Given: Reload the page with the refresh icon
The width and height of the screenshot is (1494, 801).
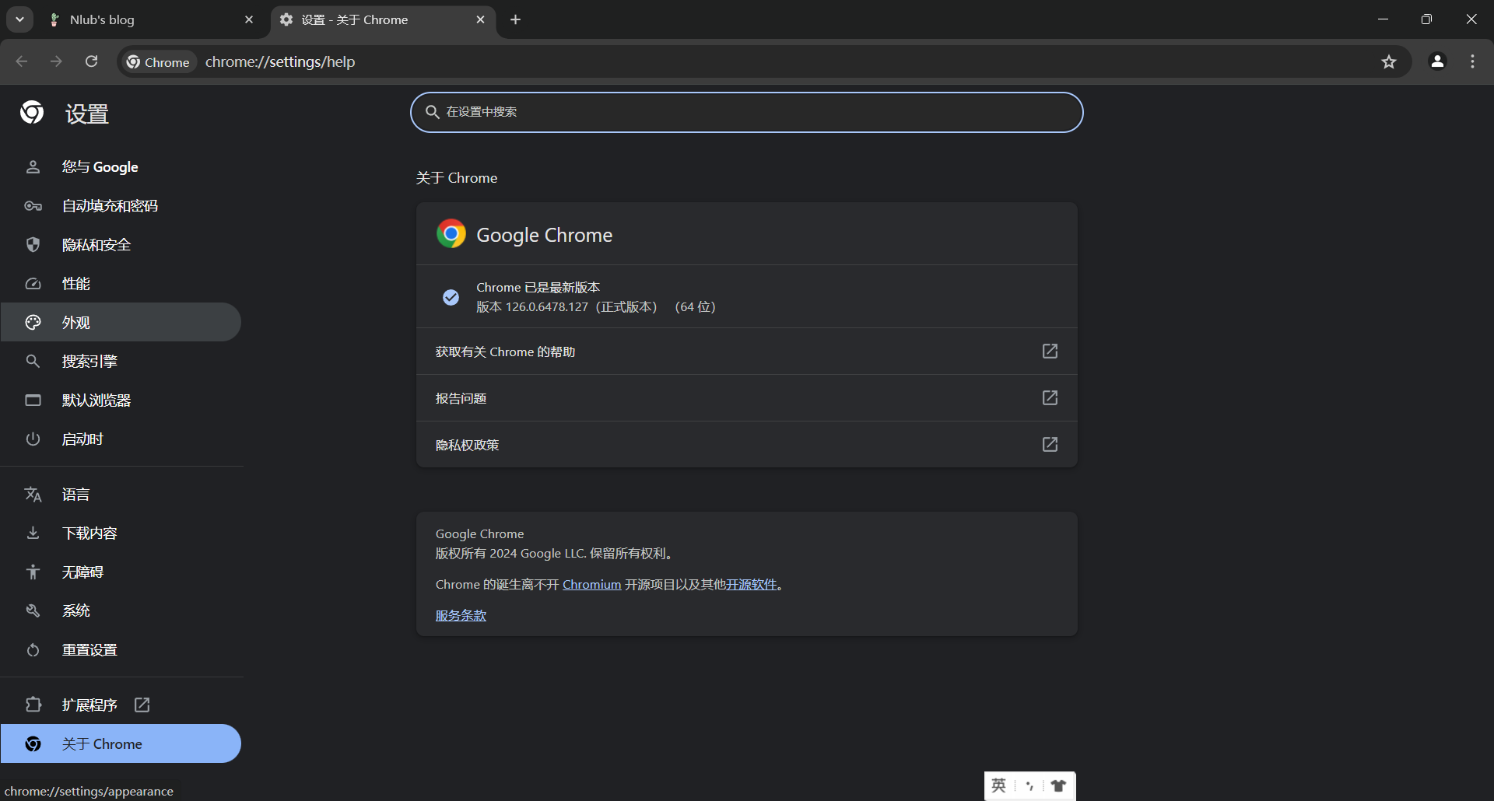Looking at the screenshot, I should click(x=91, y=61).
